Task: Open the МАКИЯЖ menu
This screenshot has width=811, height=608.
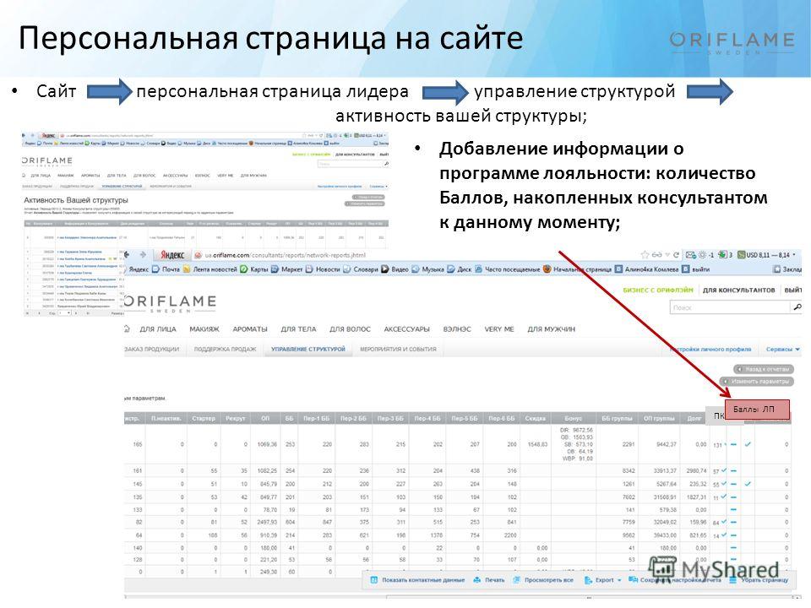Action: point(204,328)
